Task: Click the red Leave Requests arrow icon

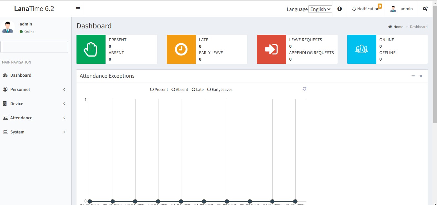Action: [271, 49]
